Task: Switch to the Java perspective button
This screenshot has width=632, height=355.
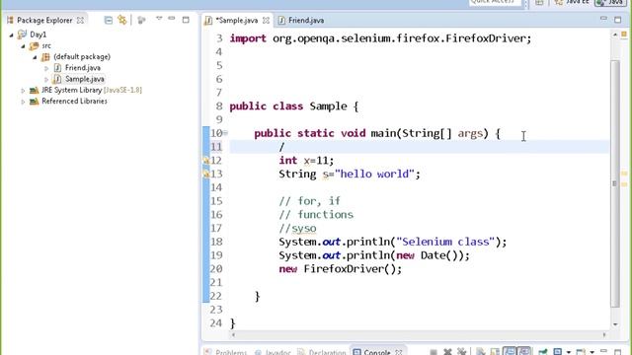Action: (x=610, y=2)
